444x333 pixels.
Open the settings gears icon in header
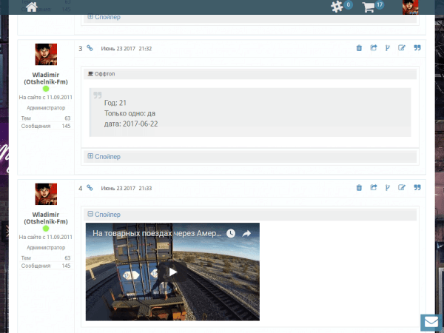[x=337, y=7]
